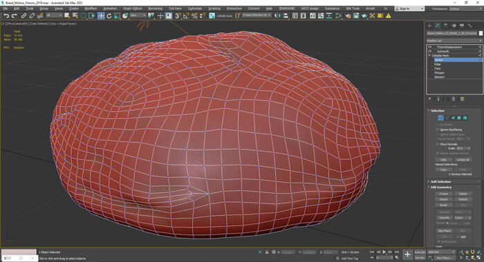Activate Select Object tool
Image resolution: width=484 pixels, height=262 pixels.
[x=67, y=15]
